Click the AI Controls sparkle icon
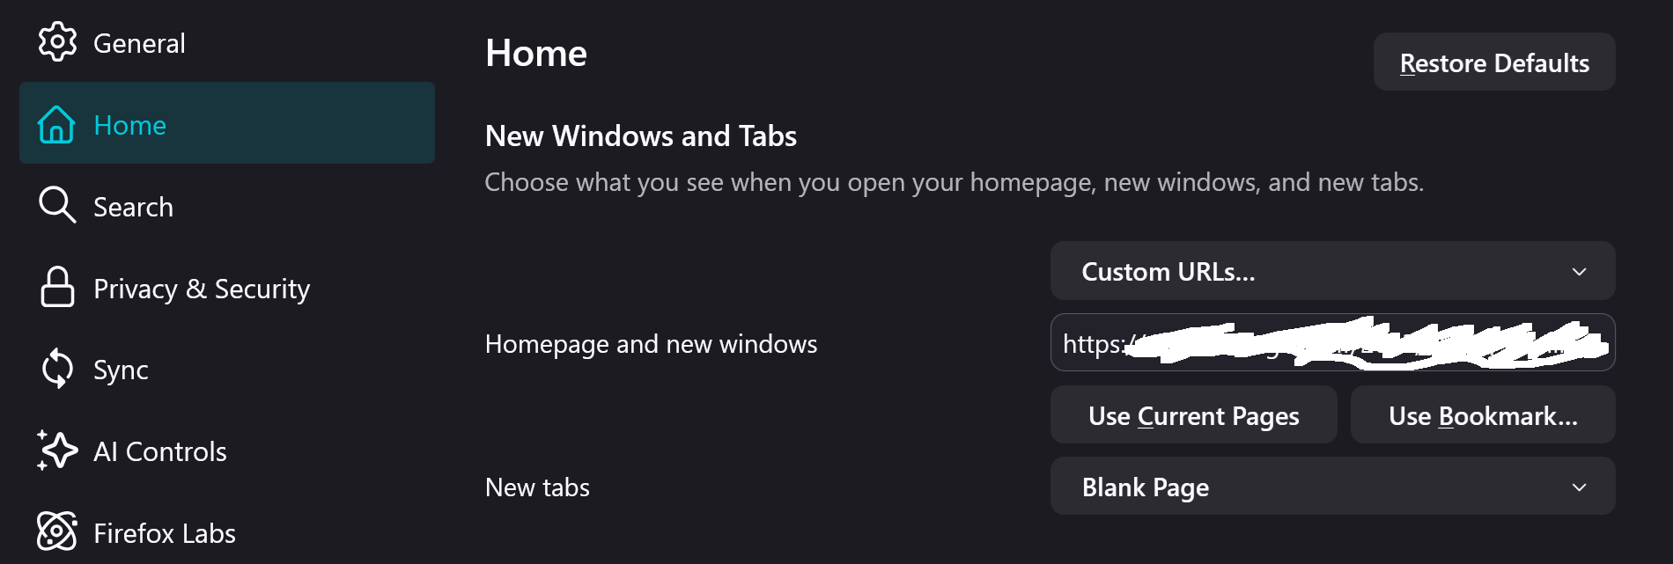The image size is (1673, 564). [x=57, y=450]
